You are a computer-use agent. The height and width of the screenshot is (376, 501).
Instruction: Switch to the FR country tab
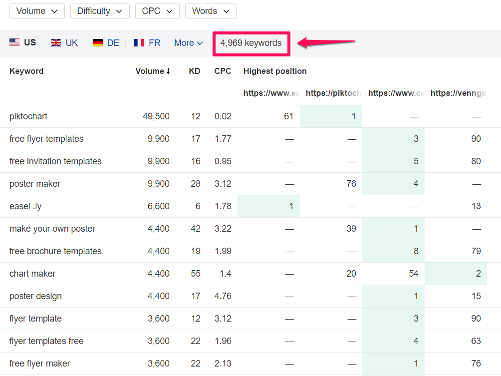pos(147,43)
